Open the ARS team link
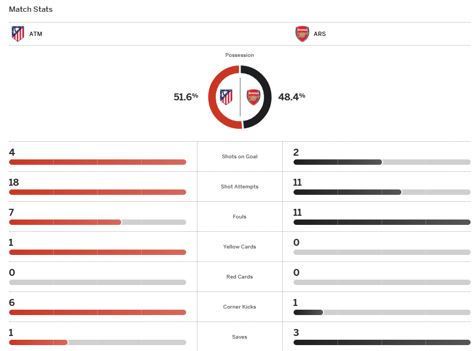The width and height of the screenshot is (476, 351). pyautogui.click(x=320, y=34)
